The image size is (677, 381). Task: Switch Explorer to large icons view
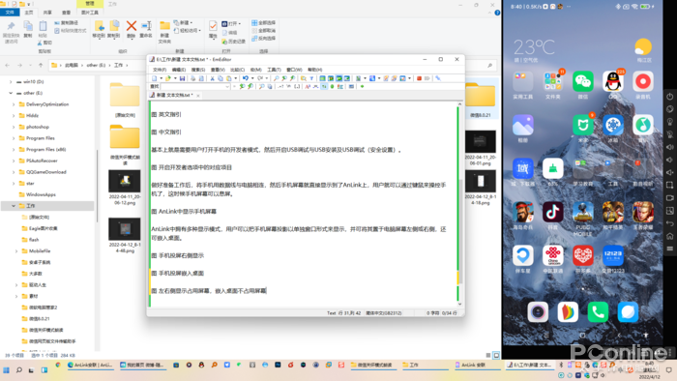[496, 356]
